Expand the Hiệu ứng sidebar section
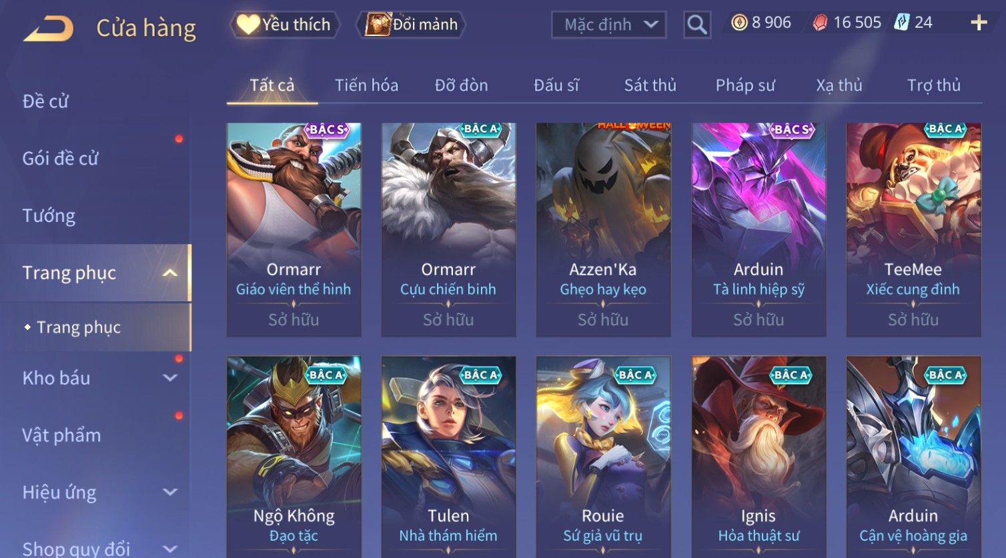The image size is (1006, 558). (170, 492)
